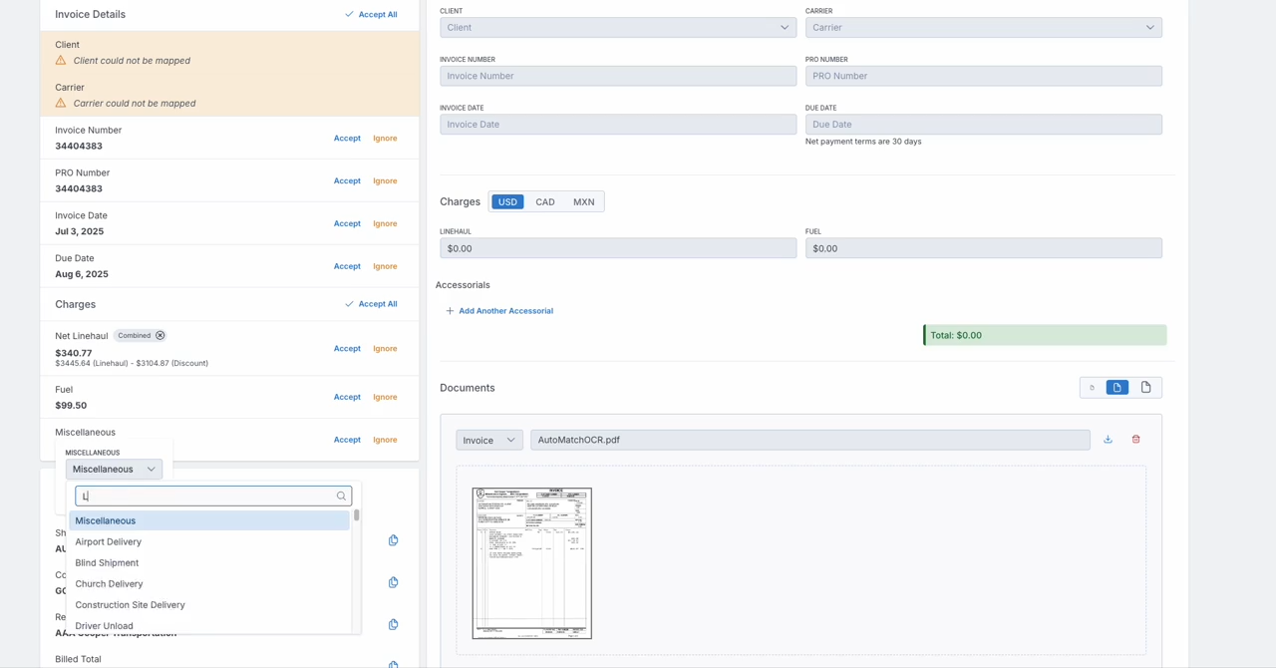Image resolution: width=1276 pixels, height=668 pixels.
Task: Accept All in Charges section
Action: pyautogui.click(x=371, y=304)
